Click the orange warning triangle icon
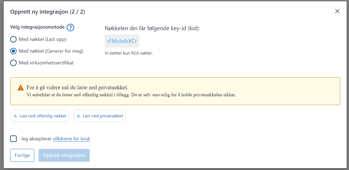 click(21, 88)
